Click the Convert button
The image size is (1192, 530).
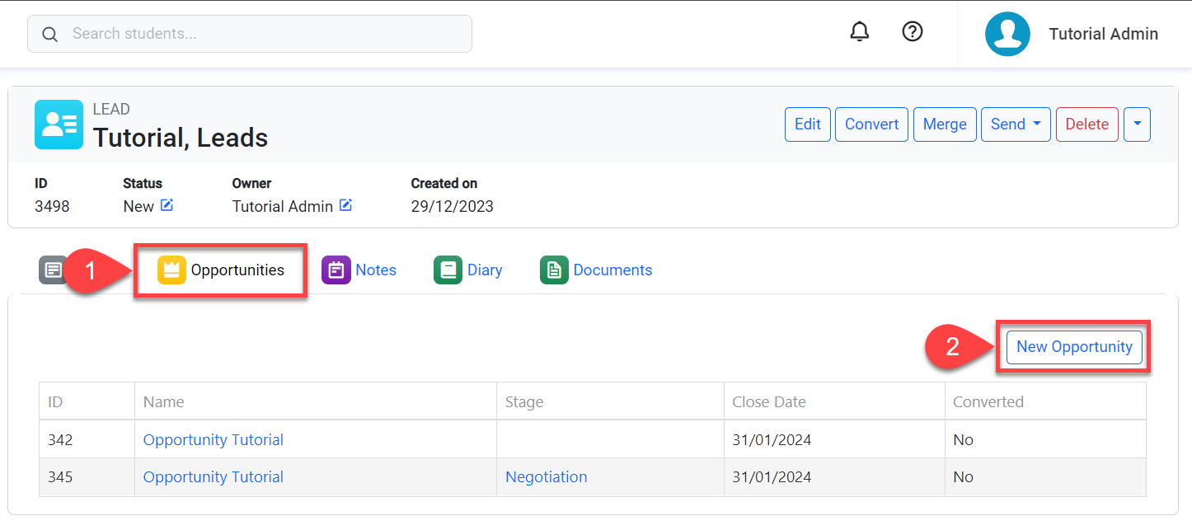point(871,124)
